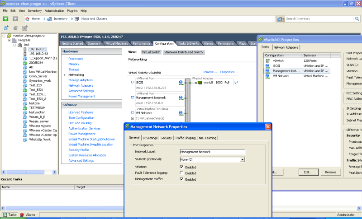362x219 pixels.
Task: Open the Security Profile link
Action: click(78, 150)
